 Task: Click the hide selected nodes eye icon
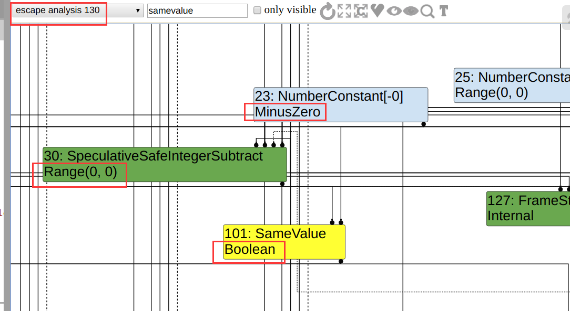click(411, 11)
